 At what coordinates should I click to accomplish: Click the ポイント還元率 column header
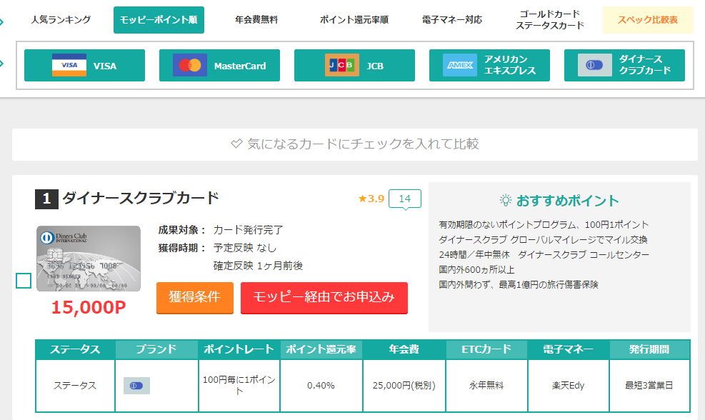pyautogui.click(x=321, y=349)
